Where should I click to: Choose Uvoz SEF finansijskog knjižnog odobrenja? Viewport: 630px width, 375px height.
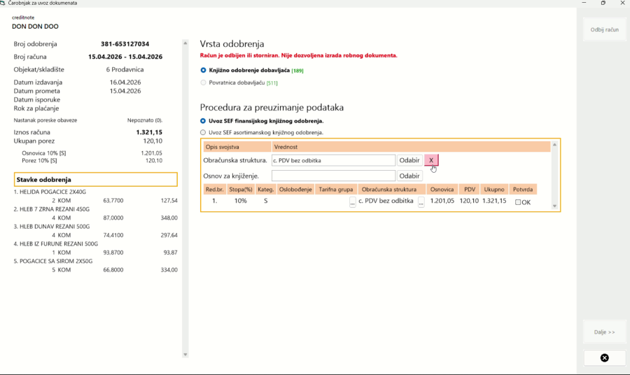[x=203, y=121]
